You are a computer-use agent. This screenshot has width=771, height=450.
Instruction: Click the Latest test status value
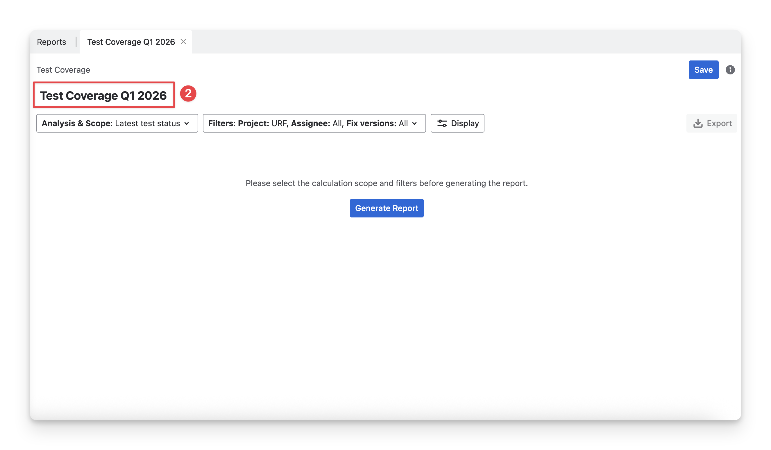click(147, 123)
